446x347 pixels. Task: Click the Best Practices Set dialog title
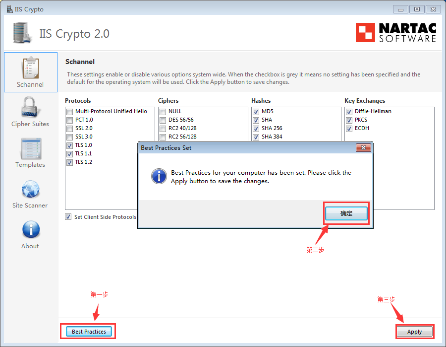coord(166,148)
